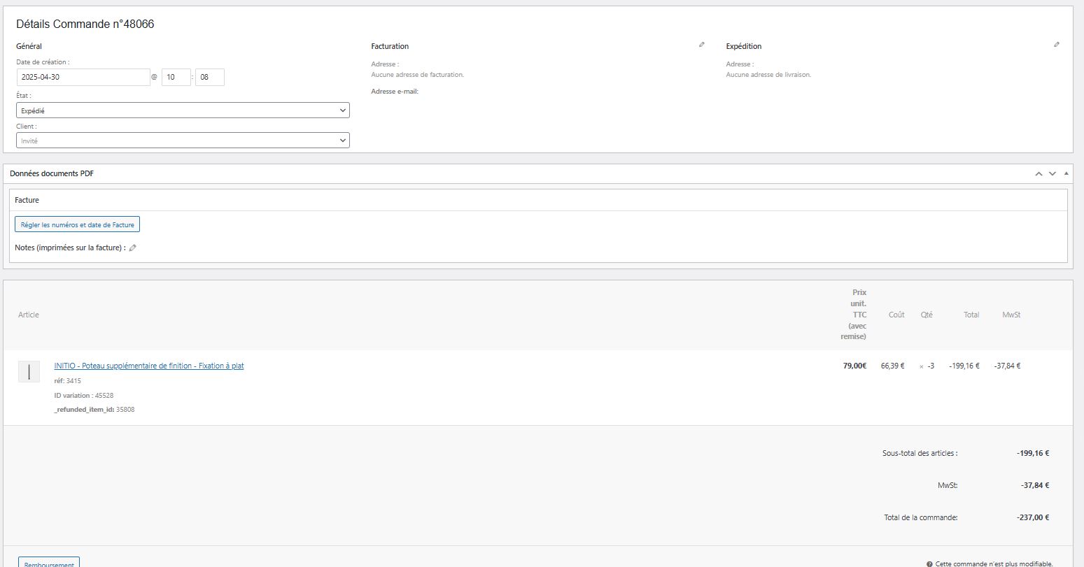Click the Adresse e-mail label
Image resolution: width=1084 pixels, height=567 pixels.
(x=395, y=92)
